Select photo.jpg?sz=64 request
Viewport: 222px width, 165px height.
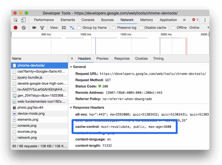point(40,108)
